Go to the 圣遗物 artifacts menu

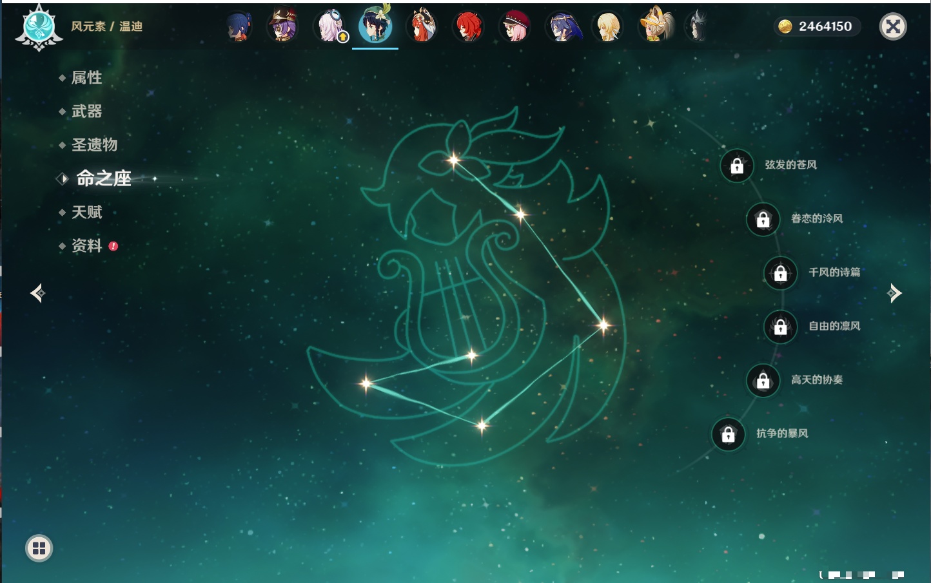[94, 145]
